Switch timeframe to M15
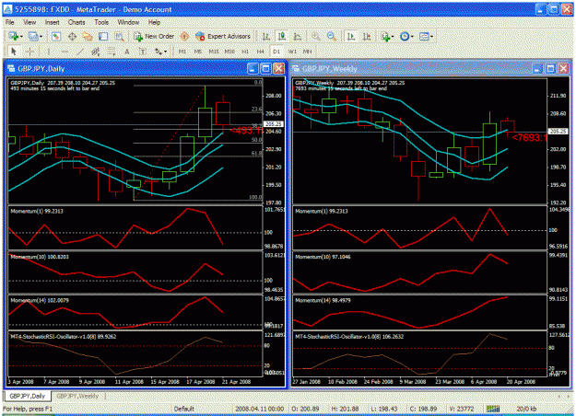The width and height of the screenshot is (576, 416). click(214, 52)
